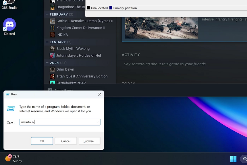247x165 pixels.
Task: Open Windows Start menu
Action: (x=233, y=159)
